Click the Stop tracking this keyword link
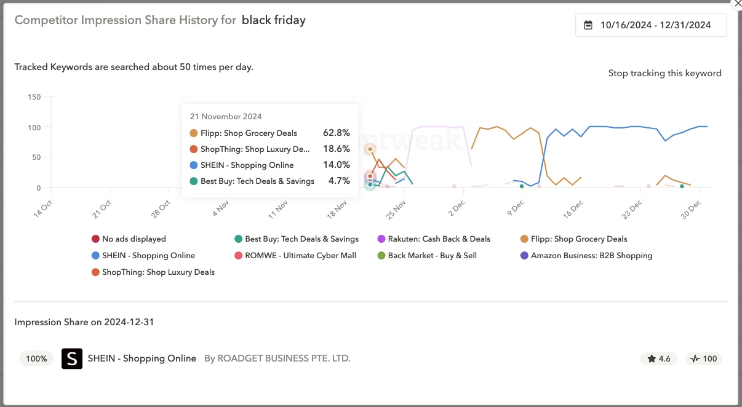The height and width of the screenshot is (407, 742). pyautogui.click(x=664, y=73)
